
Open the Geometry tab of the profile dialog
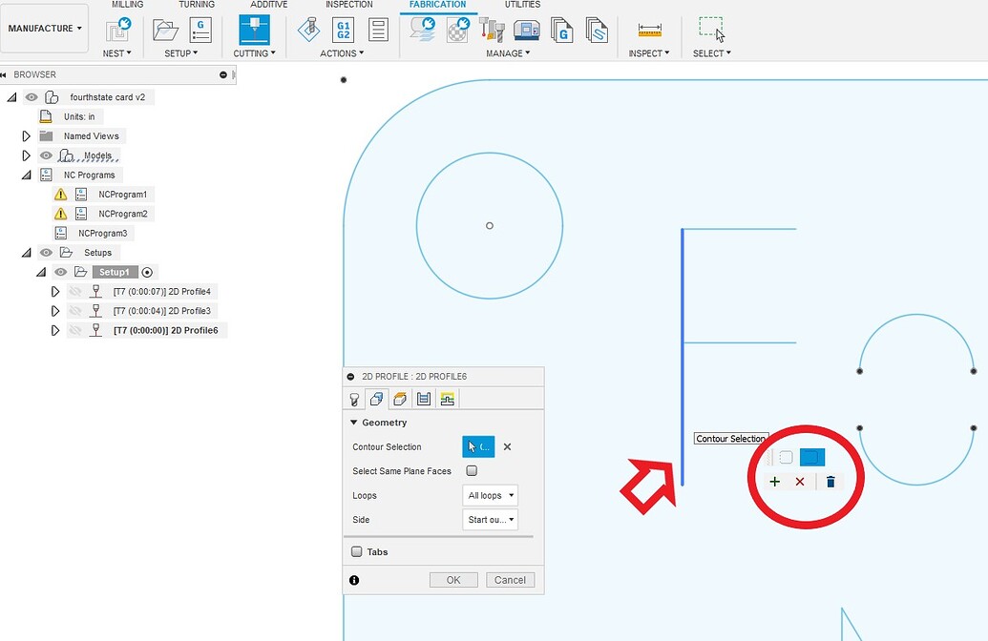pyautogui.click(x=376, y=398)
